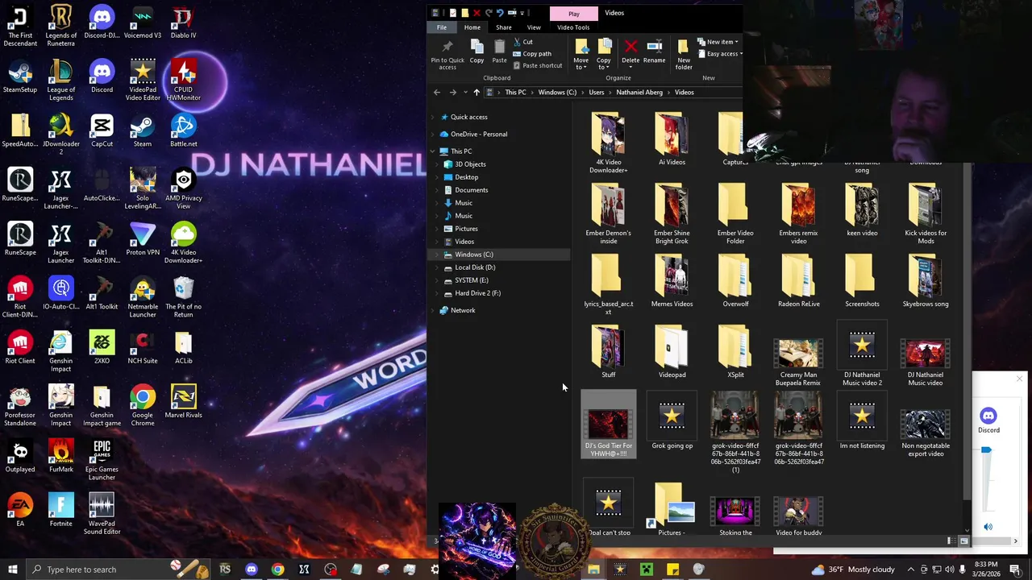Click the Chrome icon in the taskbar
The image size is (1032, 580).
(x=277, y=570)
